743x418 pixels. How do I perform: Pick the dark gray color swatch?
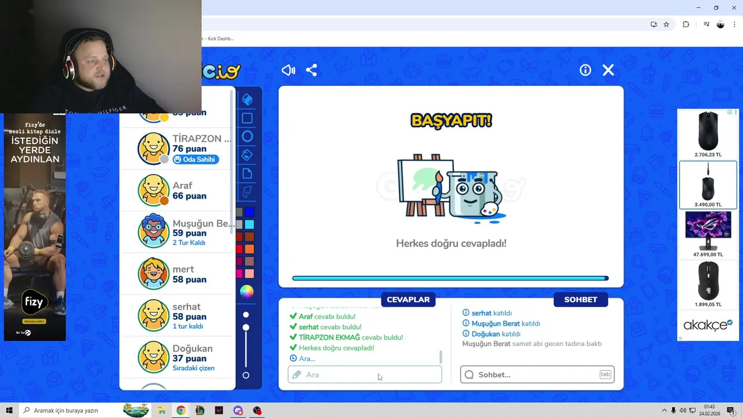point(239,212)
